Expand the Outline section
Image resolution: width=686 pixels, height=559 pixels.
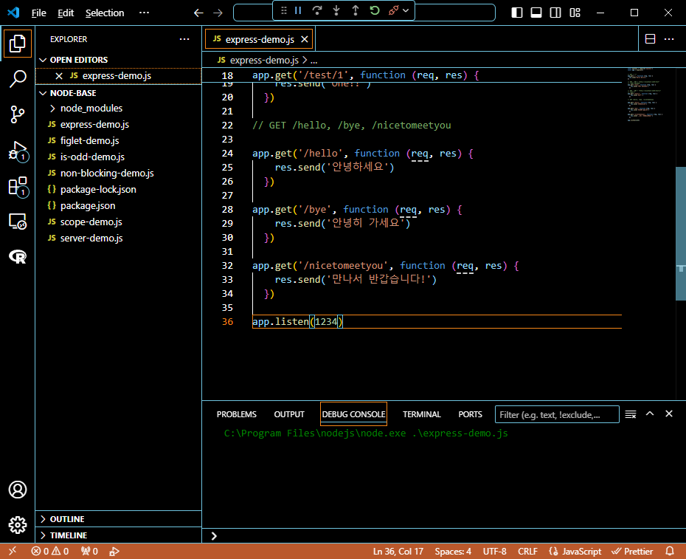point(118,519)
